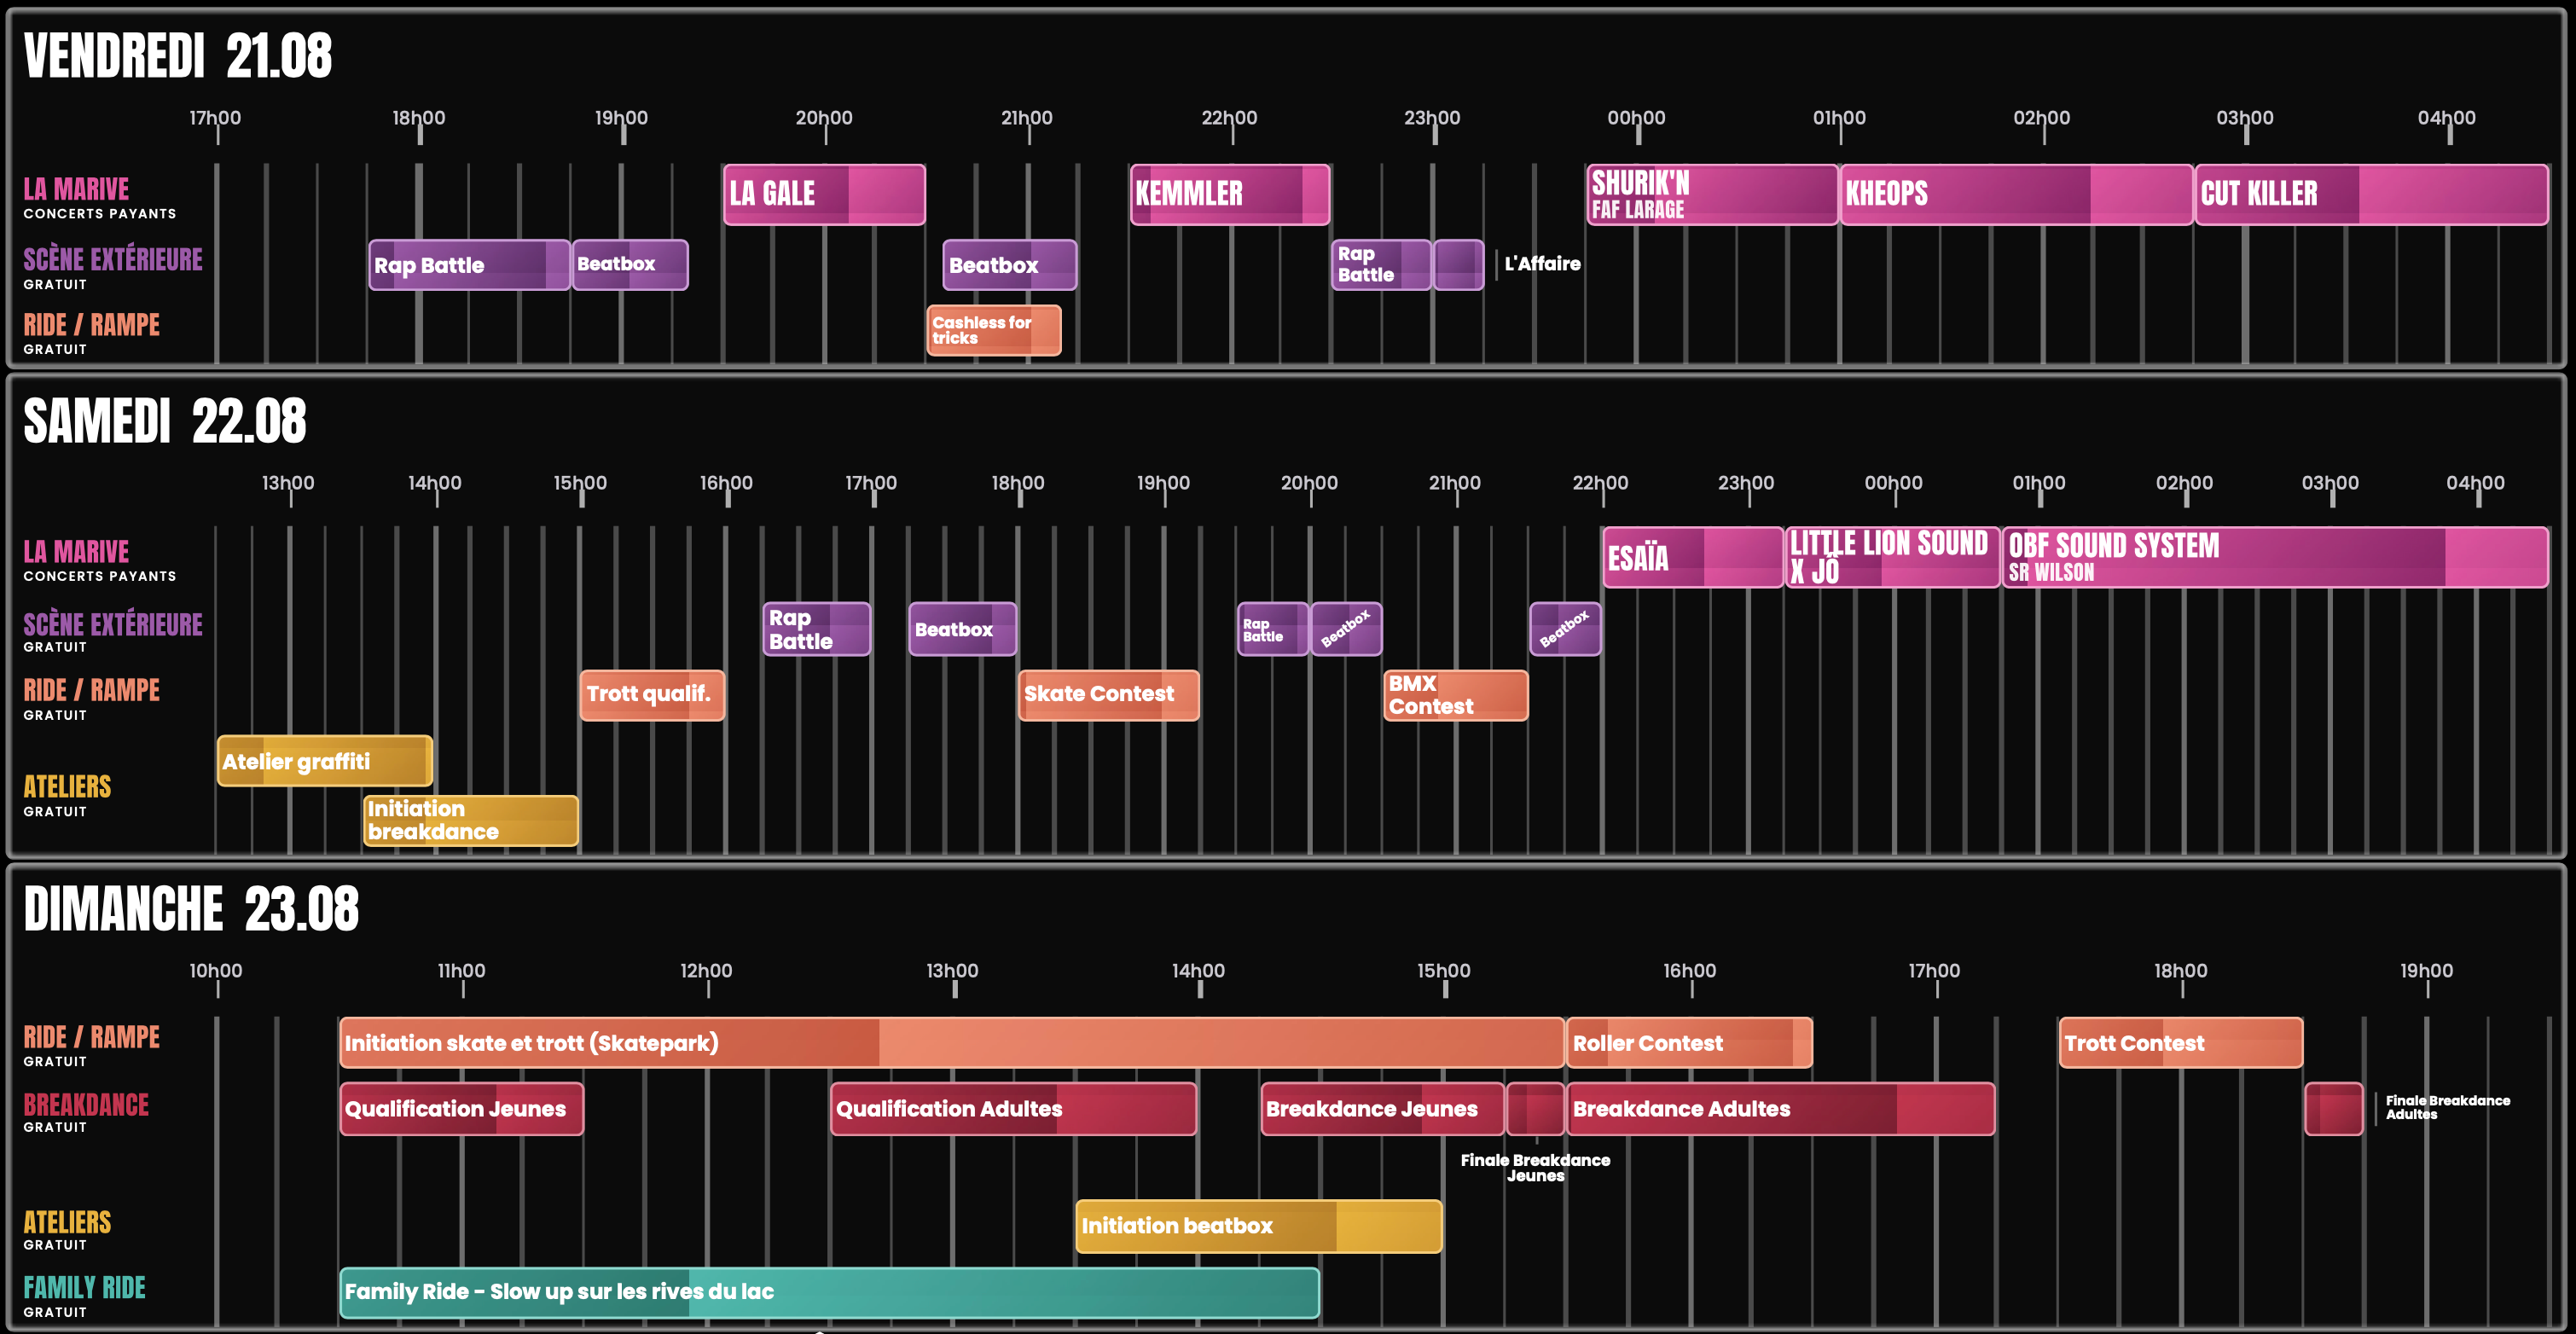
Task: Click Sunday's 15h00 time marker
Action: tap(1444, 971)
